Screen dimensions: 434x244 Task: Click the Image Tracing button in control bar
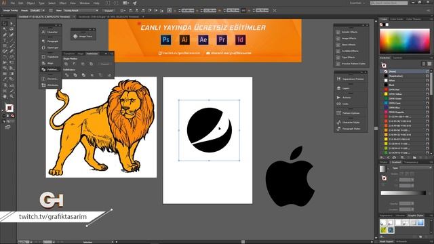point(11,11)
